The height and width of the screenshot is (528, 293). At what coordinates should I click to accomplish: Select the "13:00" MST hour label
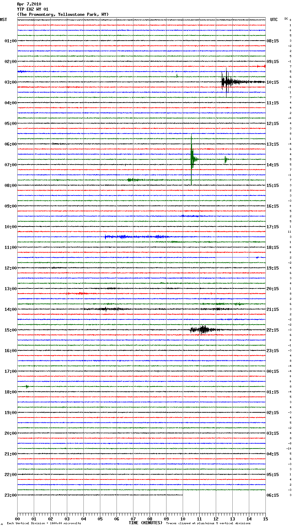pyautogui.click(x=10, y=289)
